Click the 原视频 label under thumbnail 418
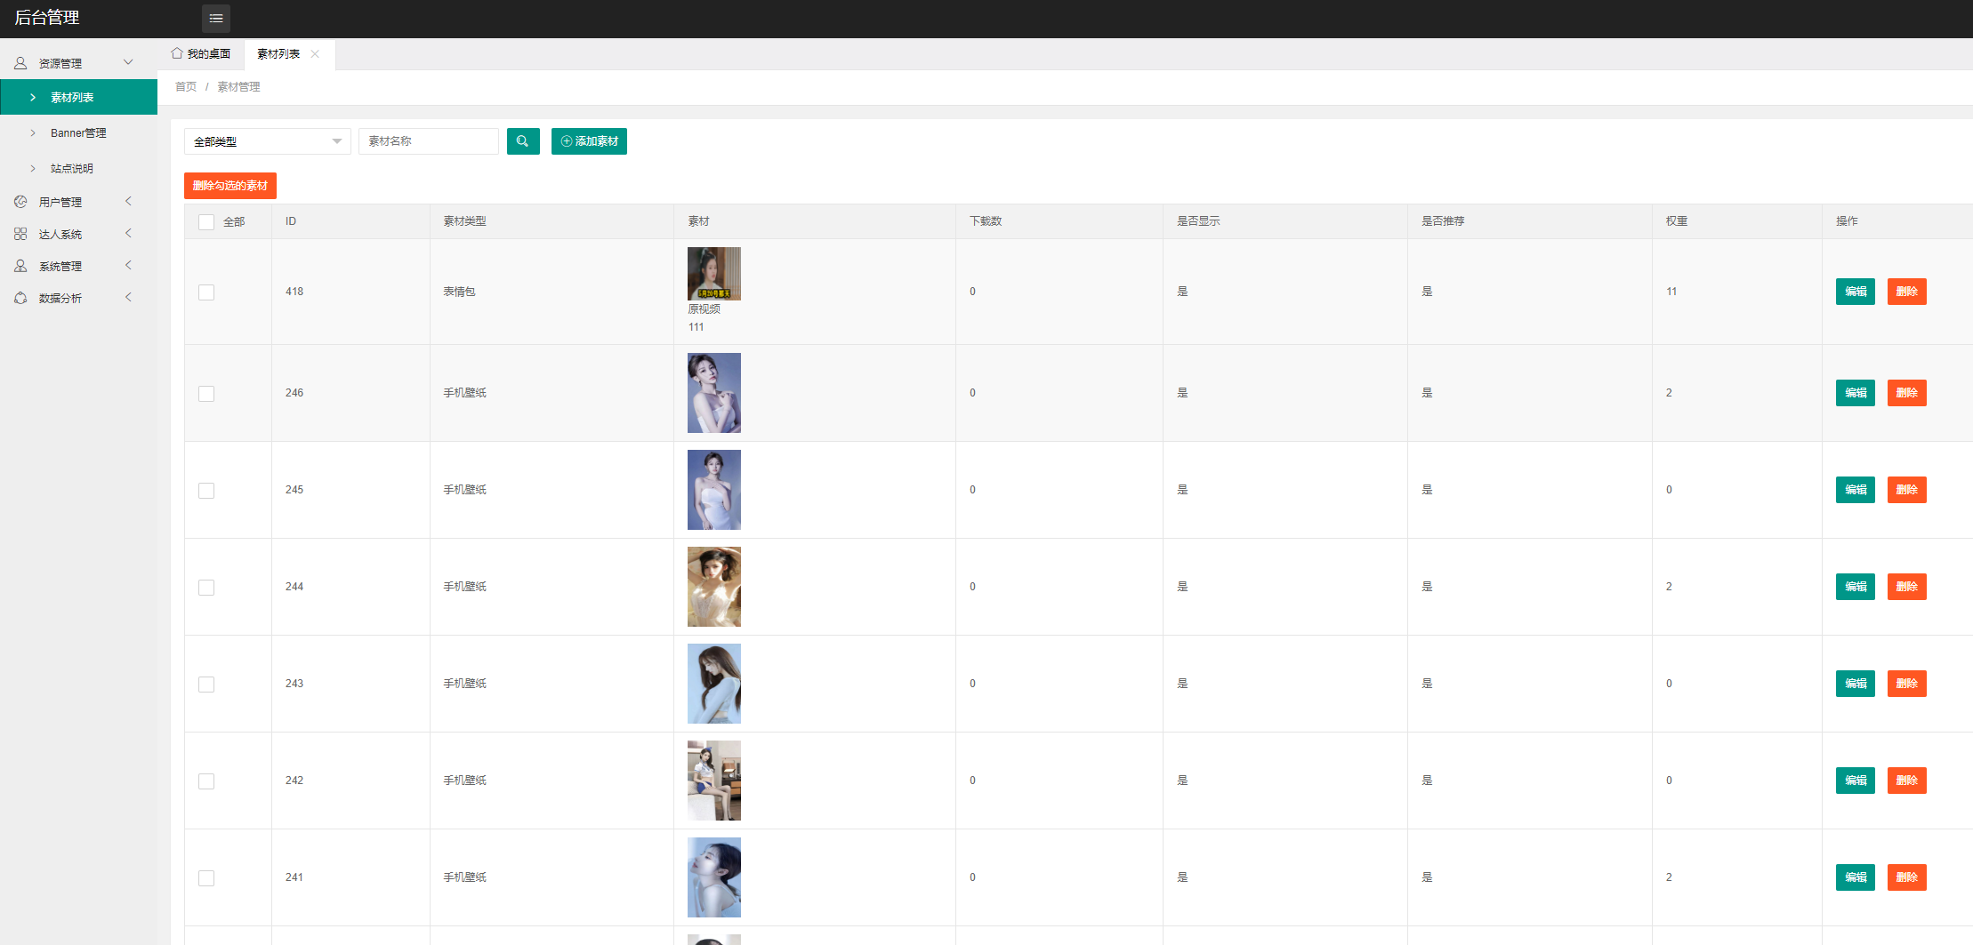1973x945 pixels. click(704, 309)
